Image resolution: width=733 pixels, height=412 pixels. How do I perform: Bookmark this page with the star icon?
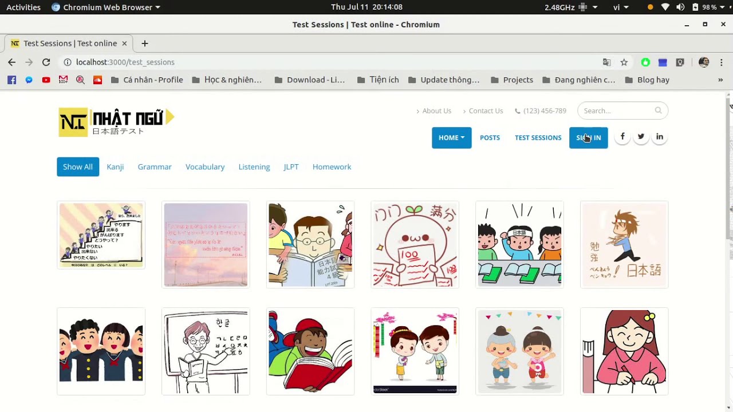(x=624, y=62)
